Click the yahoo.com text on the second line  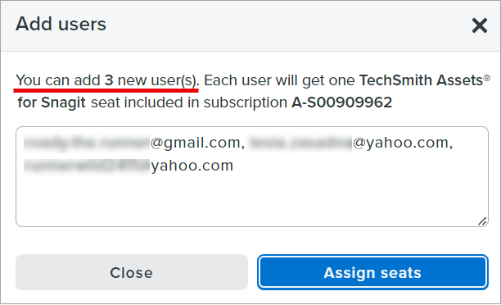coord(192,166)
